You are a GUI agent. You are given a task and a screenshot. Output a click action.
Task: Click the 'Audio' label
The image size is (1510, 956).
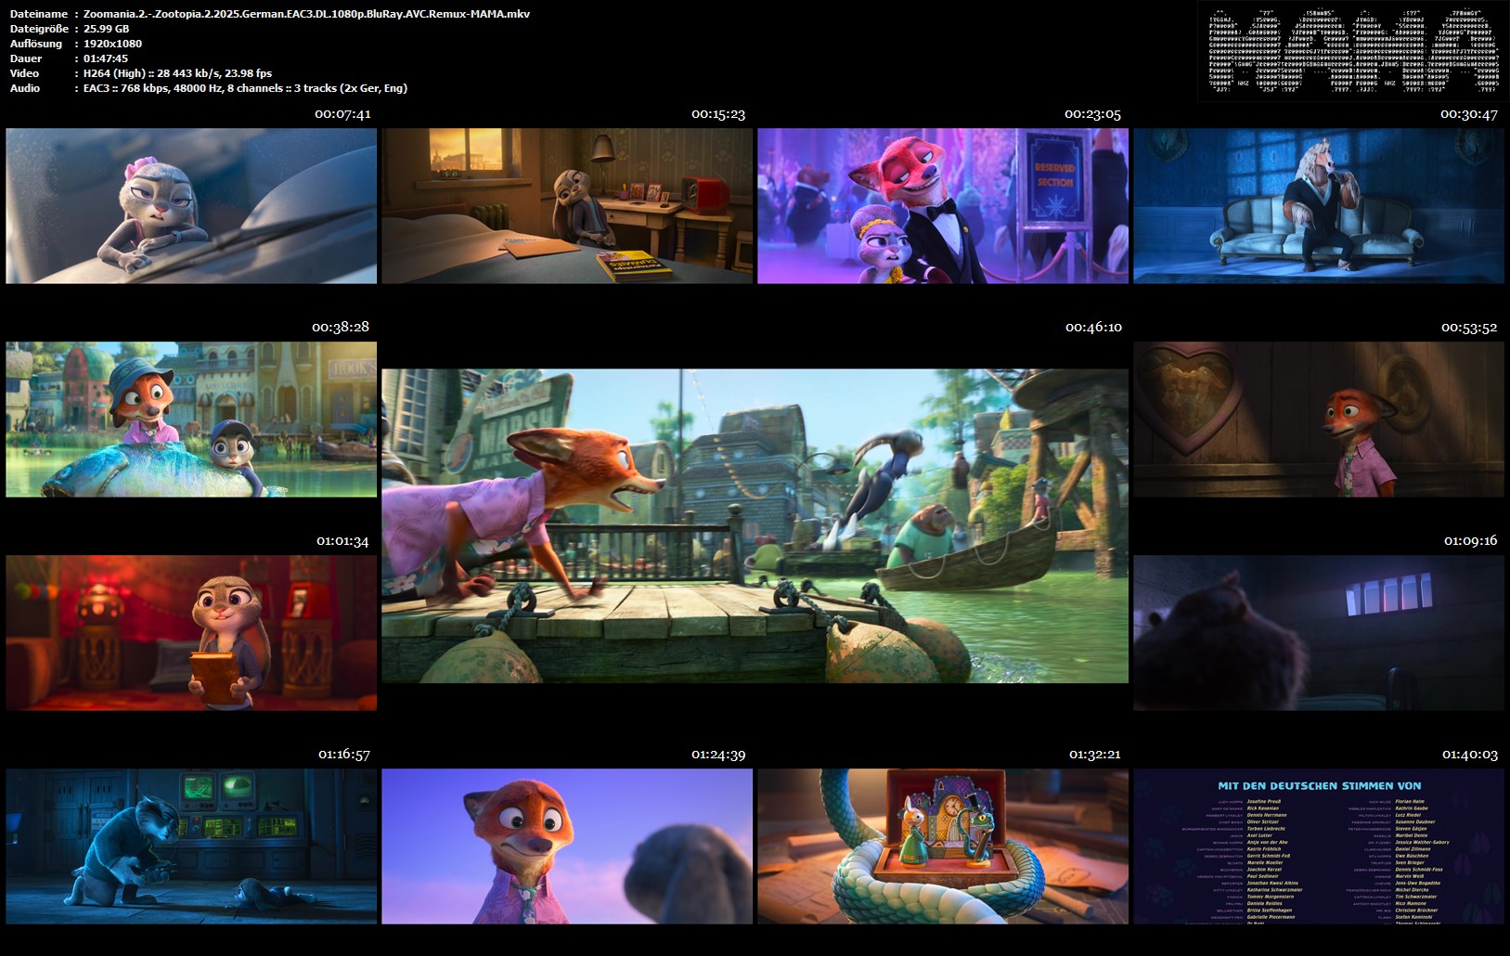(x=25, y=88)
